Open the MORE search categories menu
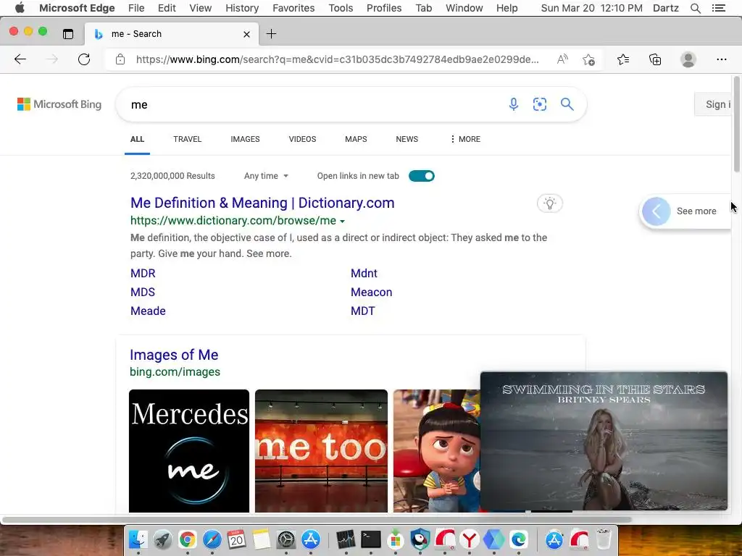This screenshot has width=742, height=556. click(465, 139)
